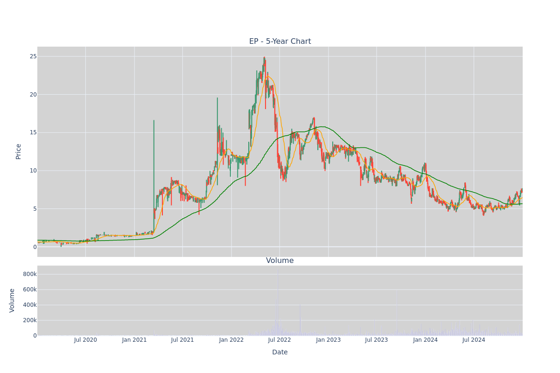Click the 'Volume' subplot title

(x=280, y=261)
